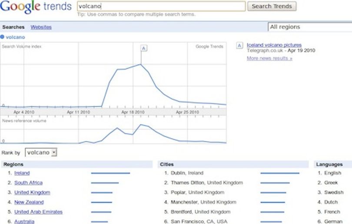The image size is (352, 224).
Task: Click the Google Trends logo
Action: point(36,7)
